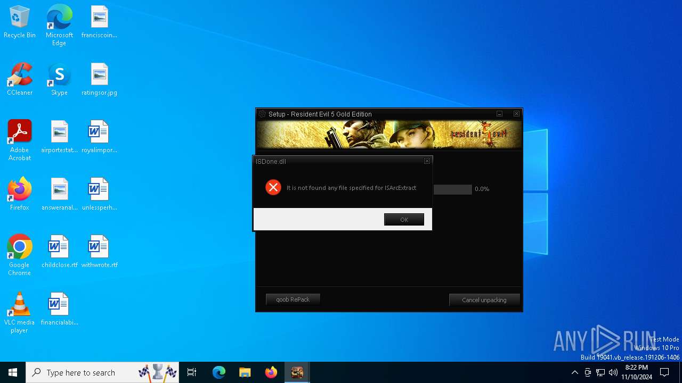Select the answeranal image file icon
This screenshot has height=383, width=682.
point(59,194)
